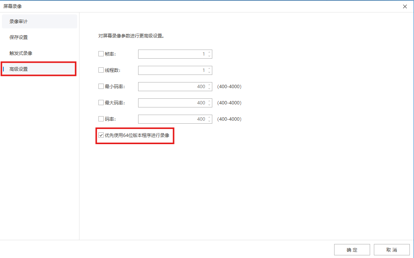Uncheck 优先使用64位版本程序进行录像
The image size is (414, 258).
pyautogui.click(x=101, y=135)
